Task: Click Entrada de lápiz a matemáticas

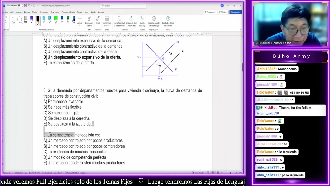Action: pyautogui.click(x=131, y=21)
